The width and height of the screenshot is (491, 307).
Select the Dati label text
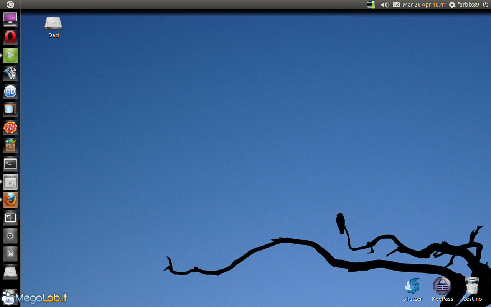[54, 35]
